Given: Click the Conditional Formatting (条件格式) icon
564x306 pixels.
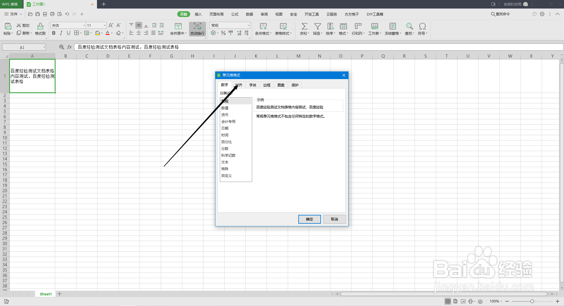Looking at the screenshot, I should click(x=263, y=26).
